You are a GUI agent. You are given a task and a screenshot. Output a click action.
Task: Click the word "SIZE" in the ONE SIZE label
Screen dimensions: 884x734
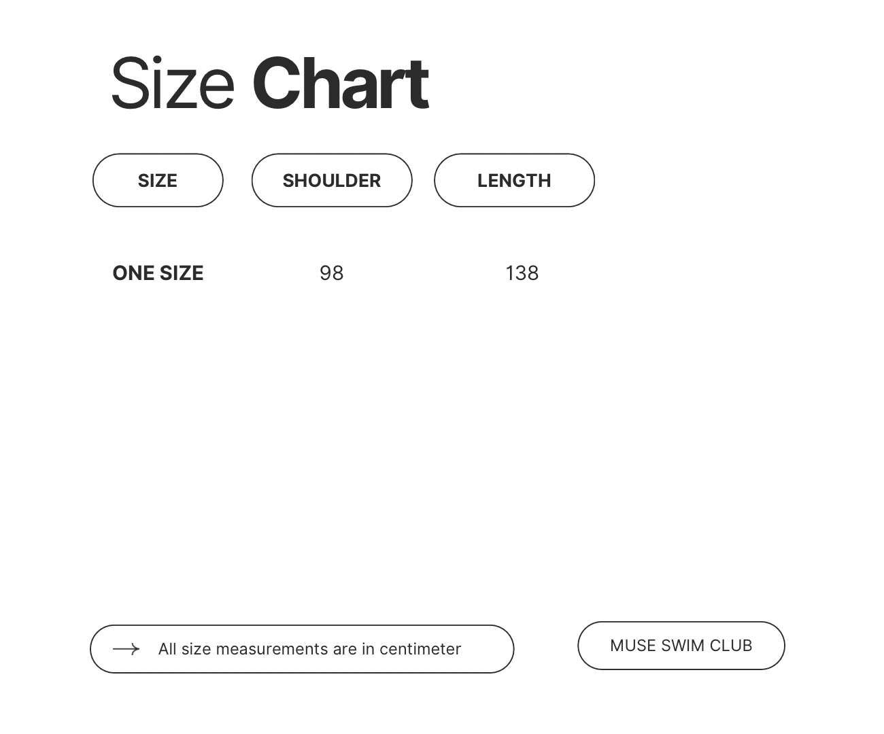(x=182, y=273)
